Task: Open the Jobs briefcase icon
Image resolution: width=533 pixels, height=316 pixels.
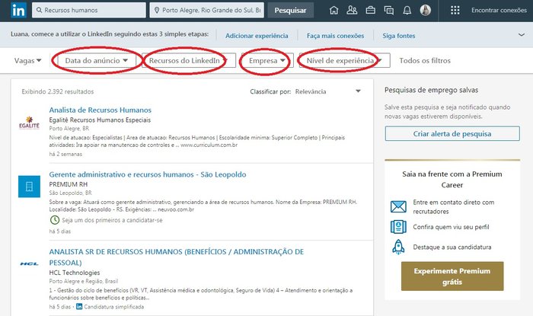Action: point(371,10)
